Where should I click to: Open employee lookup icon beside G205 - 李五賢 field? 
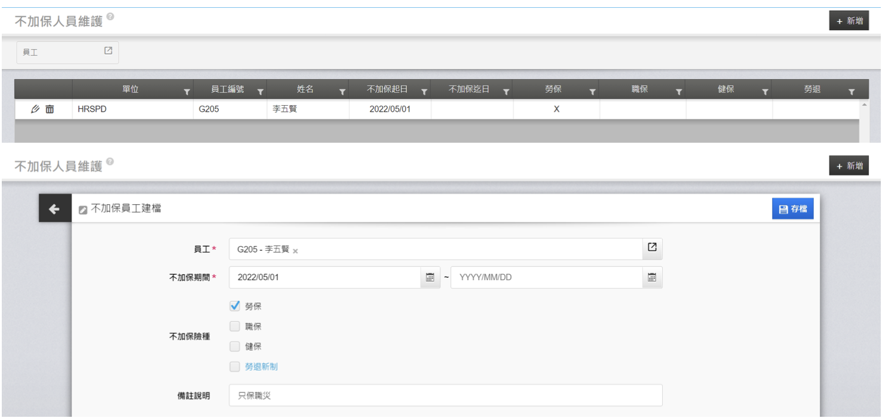pos(652,247)
